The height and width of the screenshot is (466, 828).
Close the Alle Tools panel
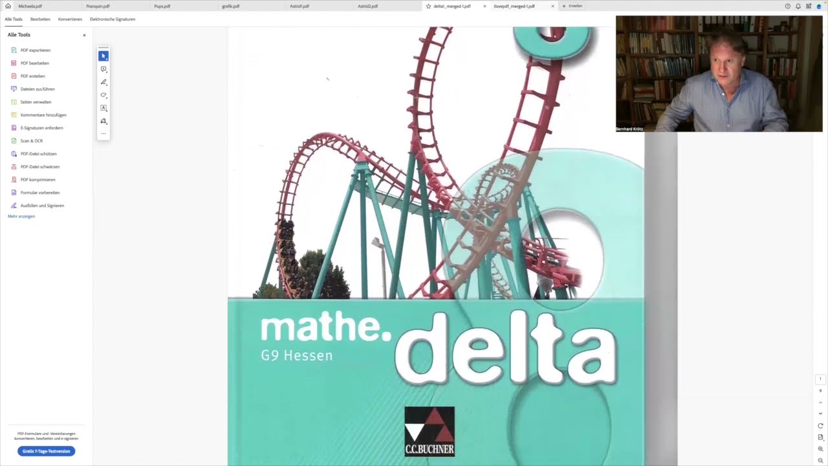pyautogui.click(x=84, y=35)
